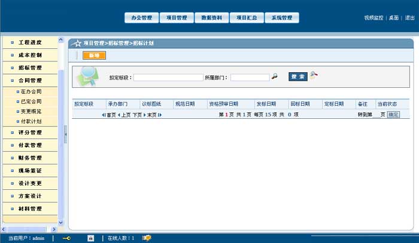This screenshot has width=419, height=243.
Task: Click the lock icon in status bar
Action: (91, 238)
